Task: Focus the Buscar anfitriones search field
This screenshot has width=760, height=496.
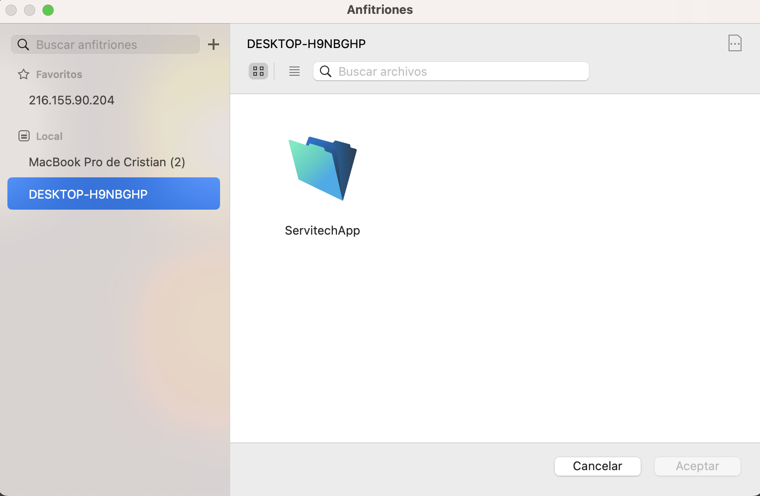Action: click(x=105, y=44)
